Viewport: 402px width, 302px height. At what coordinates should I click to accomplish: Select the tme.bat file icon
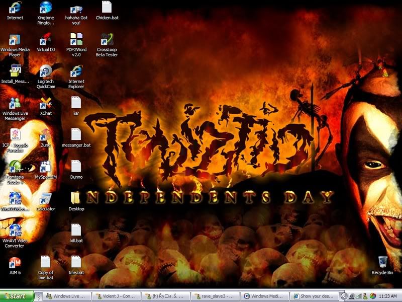coord(76,262)
